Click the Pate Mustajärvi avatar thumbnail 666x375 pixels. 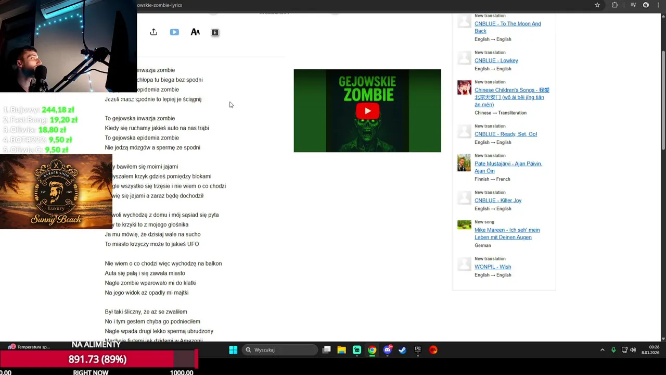[464, 162]
